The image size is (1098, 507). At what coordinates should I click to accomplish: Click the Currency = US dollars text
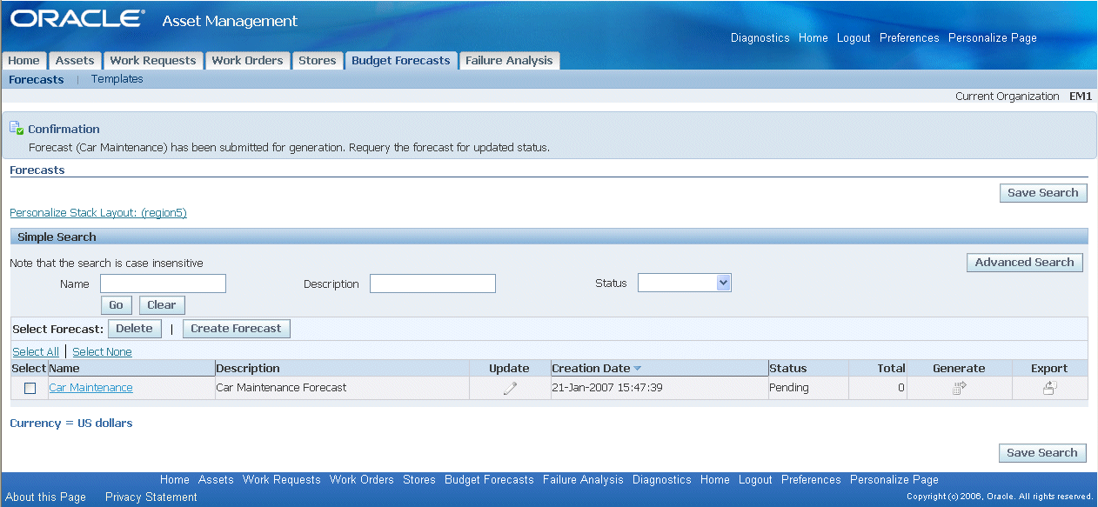(71, 424)
